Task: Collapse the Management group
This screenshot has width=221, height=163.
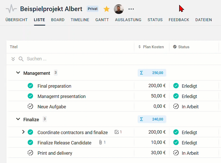Action: click(x=18, y=73)
